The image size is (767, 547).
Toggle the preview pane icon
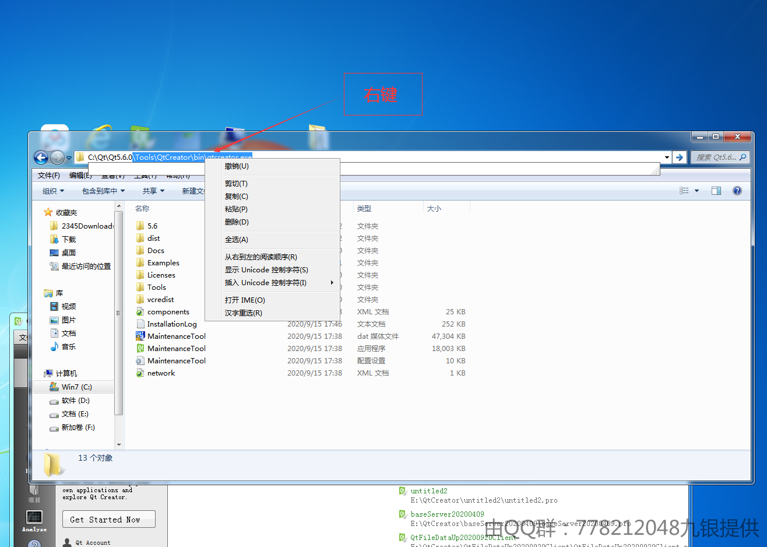point(716,191)
